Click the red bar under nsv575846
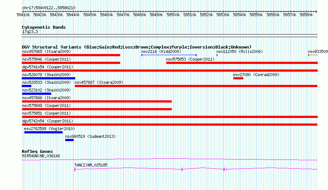The height and width of the screenshot is (190, 328). click(x=71, y=63)
